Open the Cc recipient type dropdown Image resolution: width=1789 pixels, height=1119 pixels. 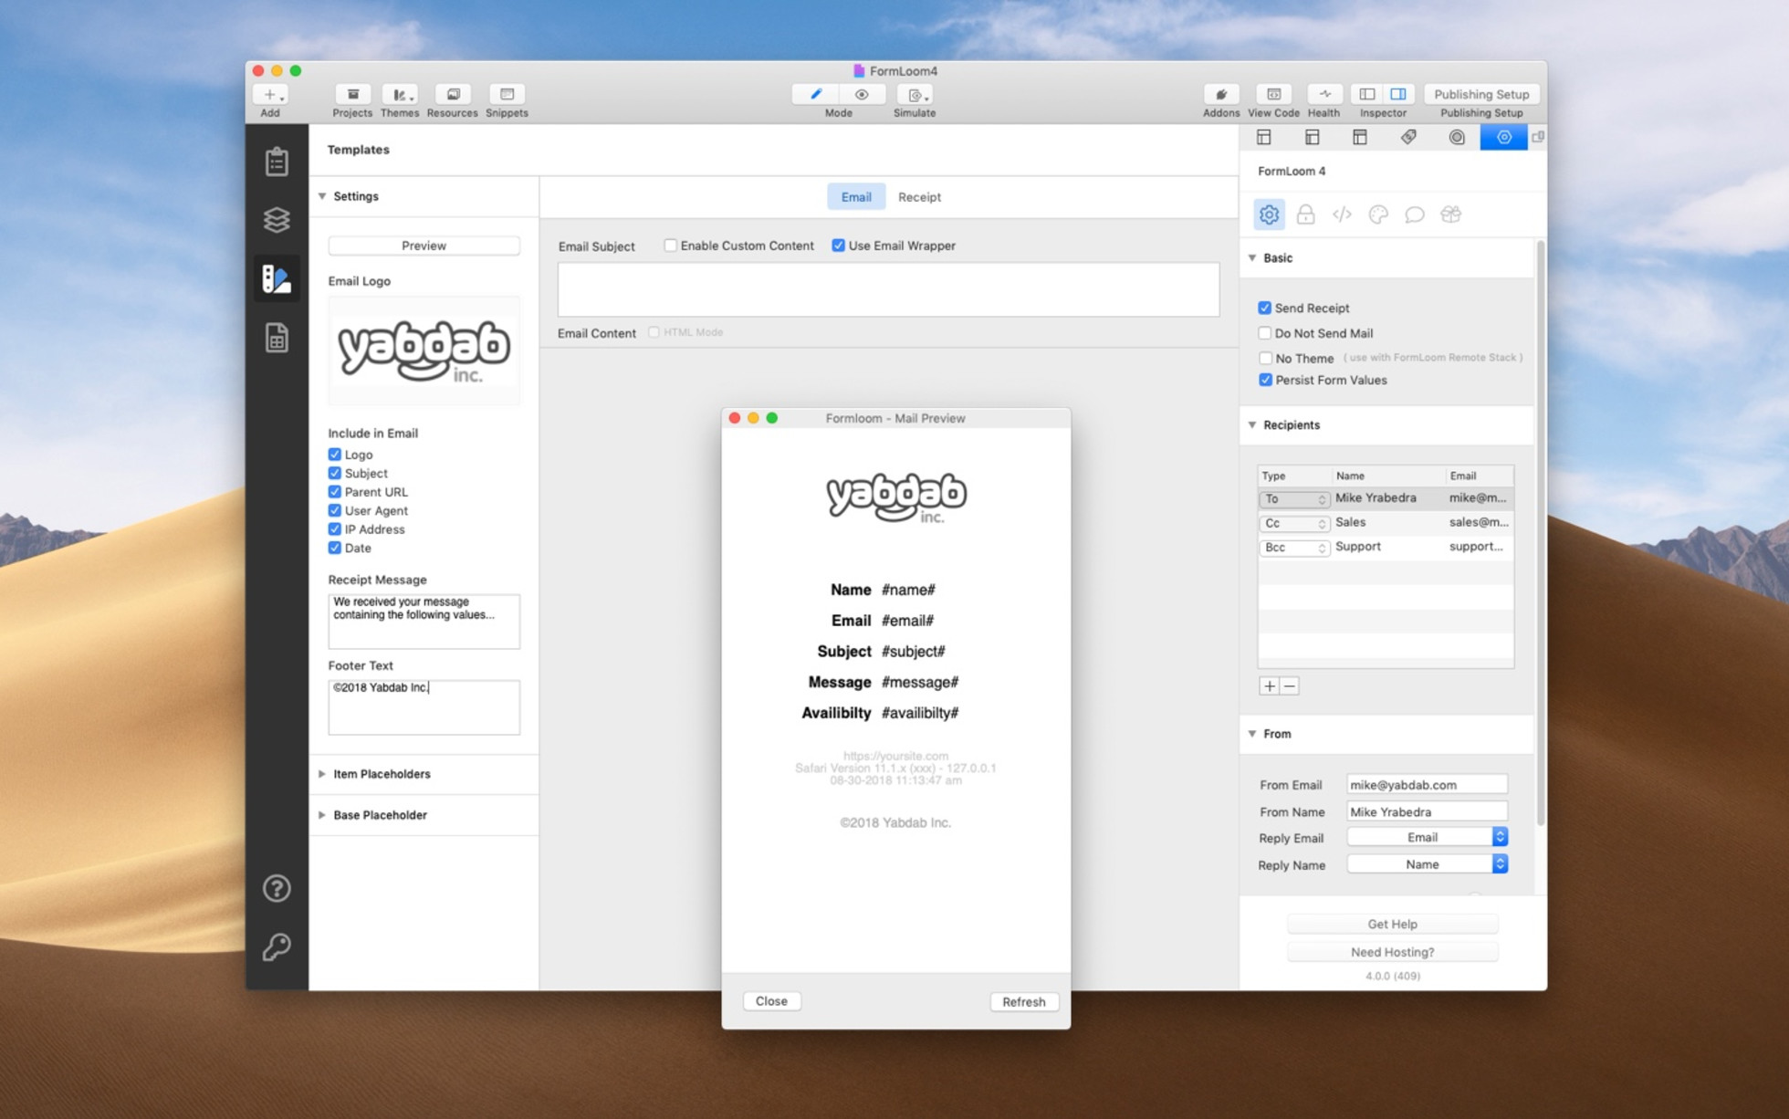click(1294, 523)
